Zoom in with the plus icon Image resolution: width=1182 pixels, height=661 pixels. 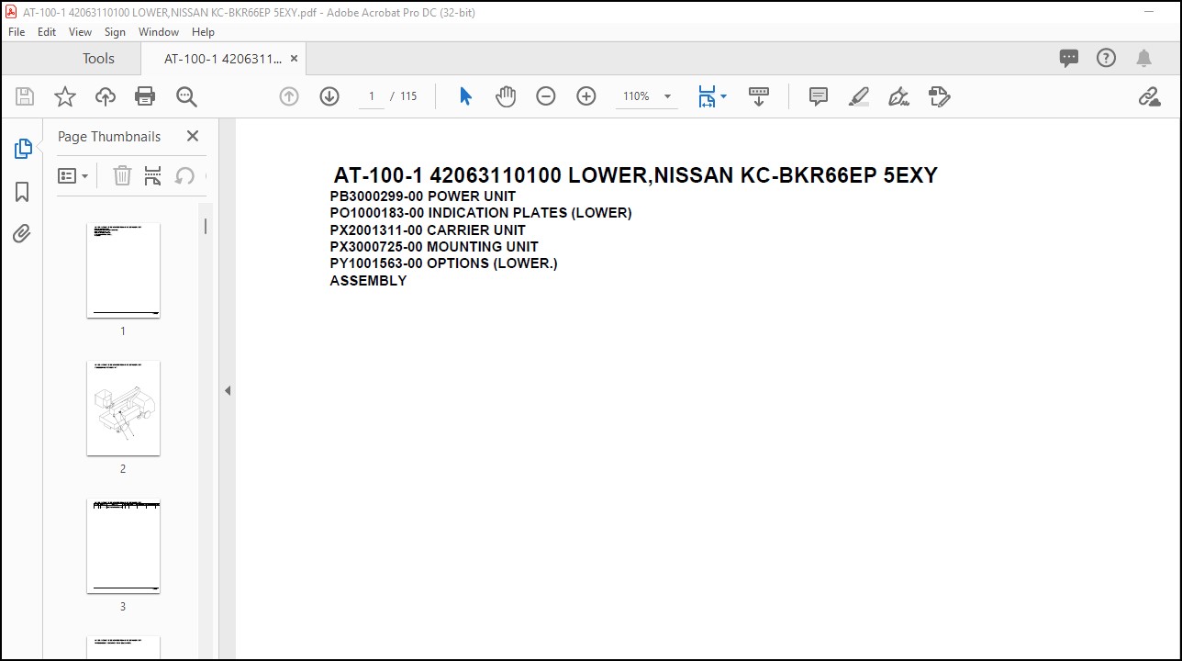click(x=586, y=96)
